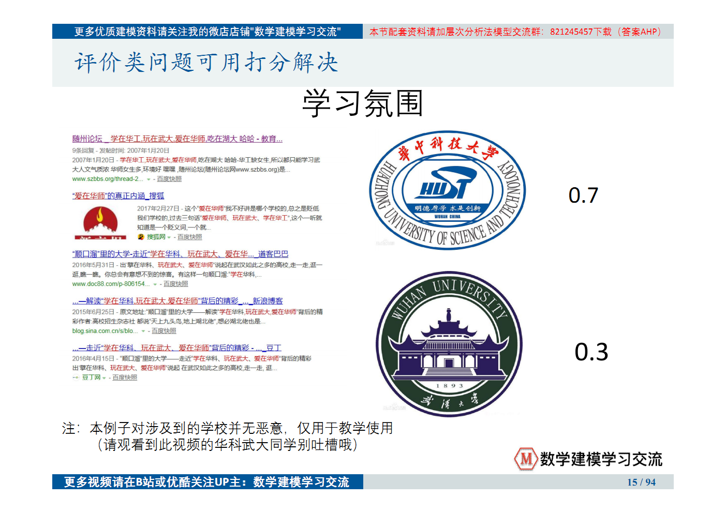Open the 豆丁 result title link
The image size is (726, 513).
177,348
